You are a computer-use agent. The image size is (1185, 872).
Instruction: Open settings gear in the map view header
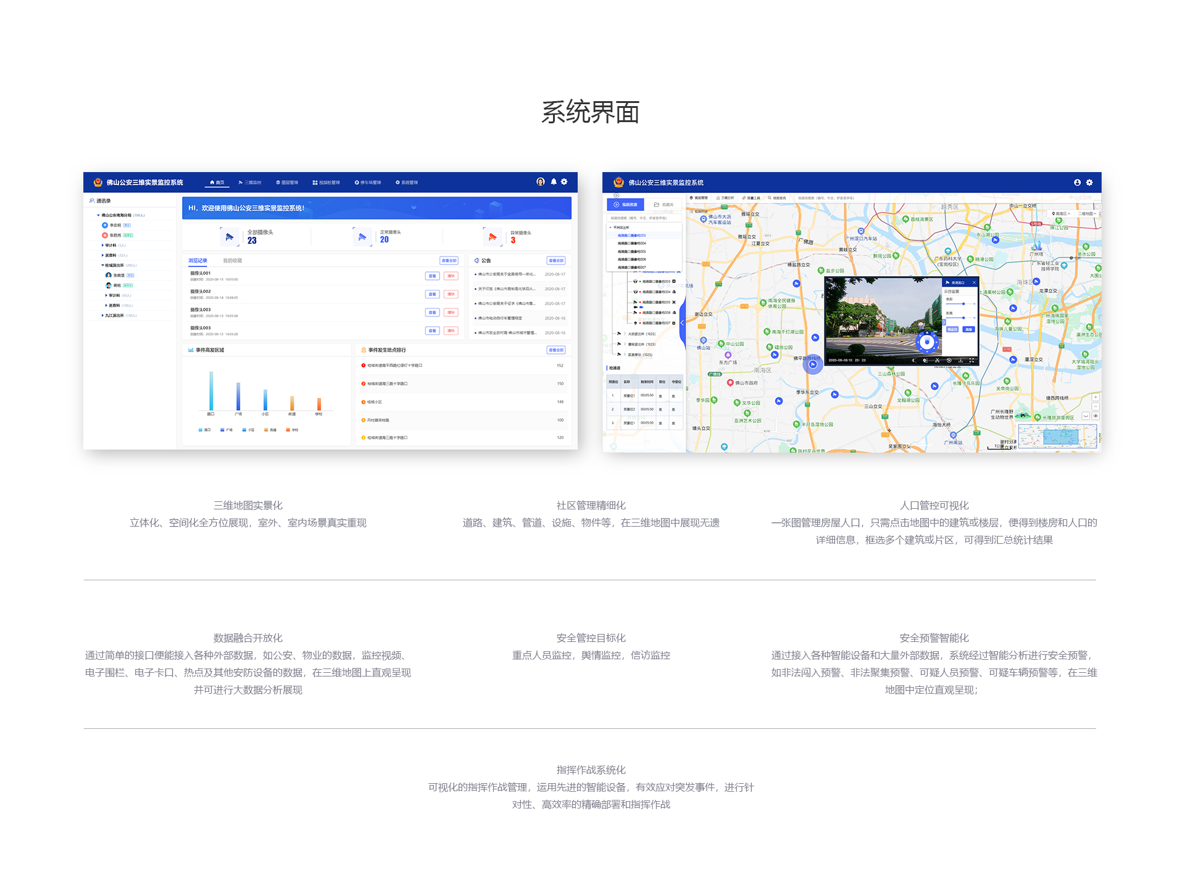point(1089,183)
